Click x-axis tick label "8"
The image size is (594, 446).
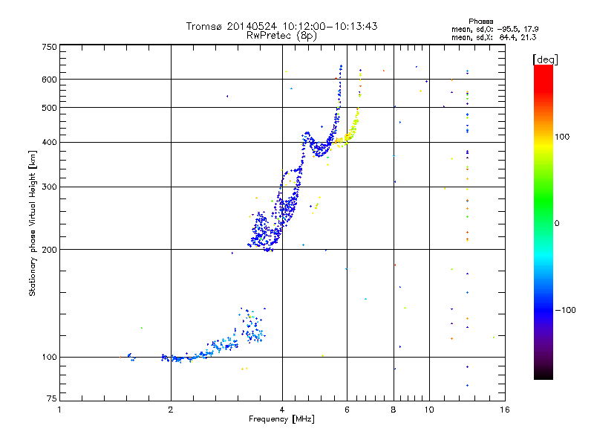coord(394,410)
